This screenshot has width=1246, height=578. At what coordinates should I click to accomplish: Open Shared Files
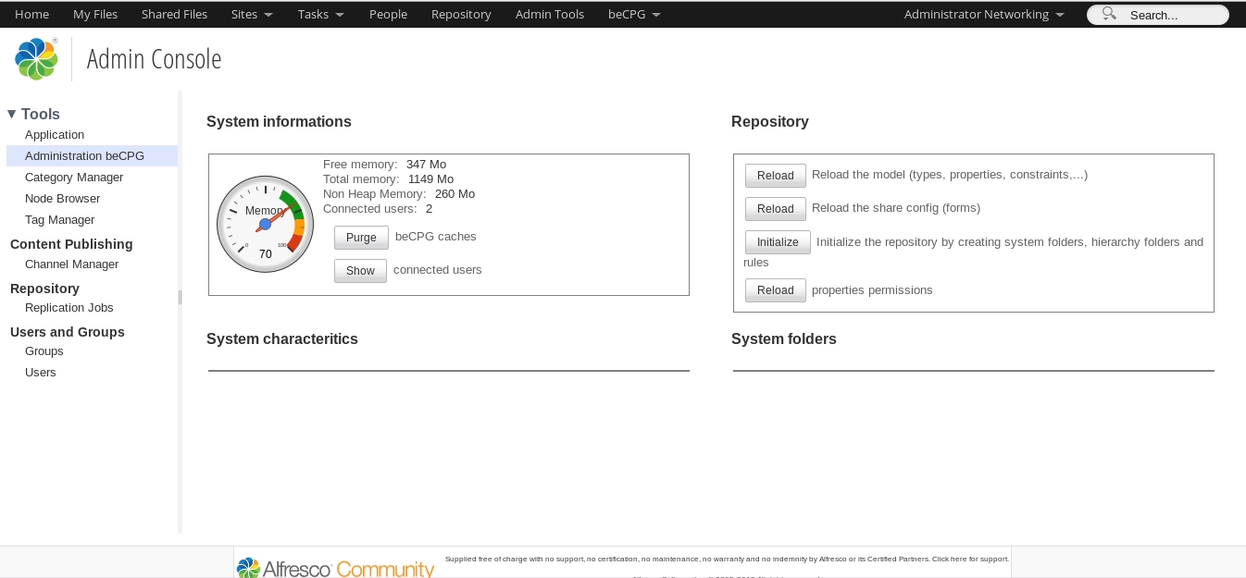(174, 14)
